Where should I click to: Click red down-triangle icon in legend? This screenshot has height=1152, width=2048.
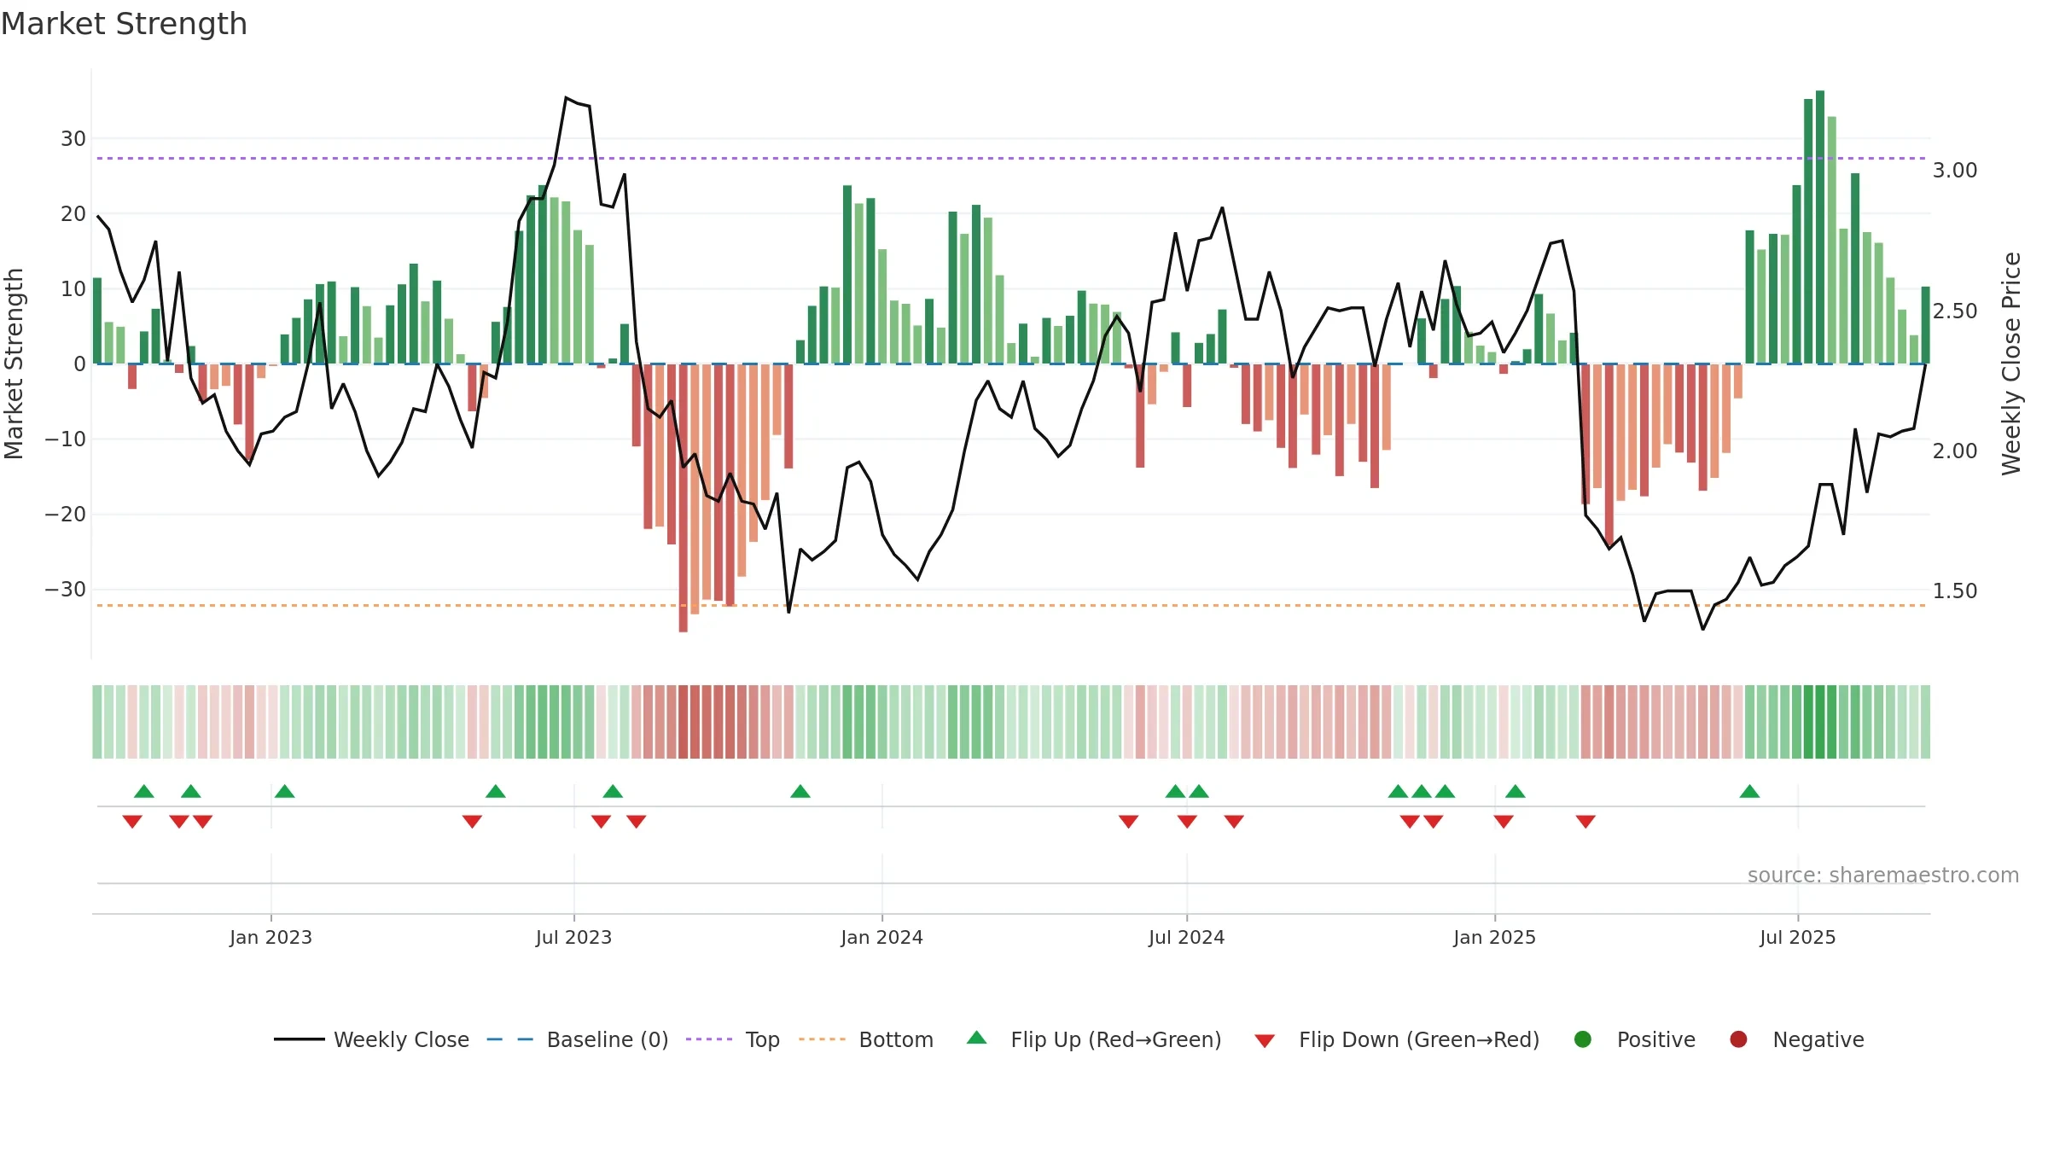1265,1041
